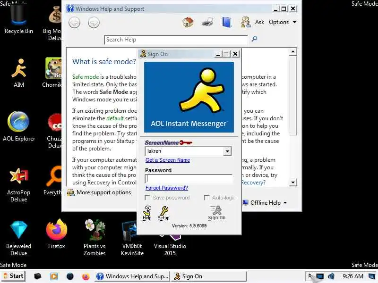Click the Password input field
Viewport: 378px width, 283px height.
[189, 179]
